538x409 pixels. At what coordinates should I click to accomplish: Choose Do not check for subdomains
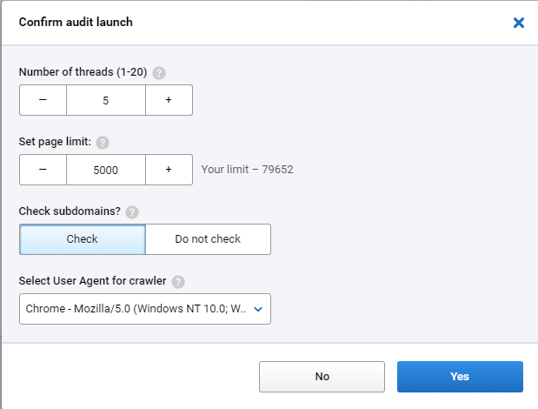click(x=209, y=239)
